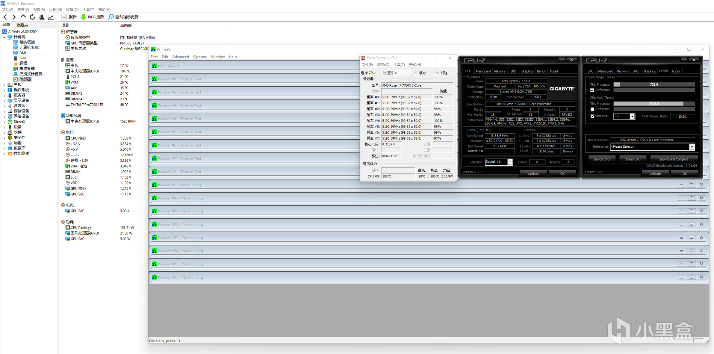Image resolution: width=714 pixels, height=354 pixels.
Task: Open the Threads count dropdown
Action: [632, 116]
